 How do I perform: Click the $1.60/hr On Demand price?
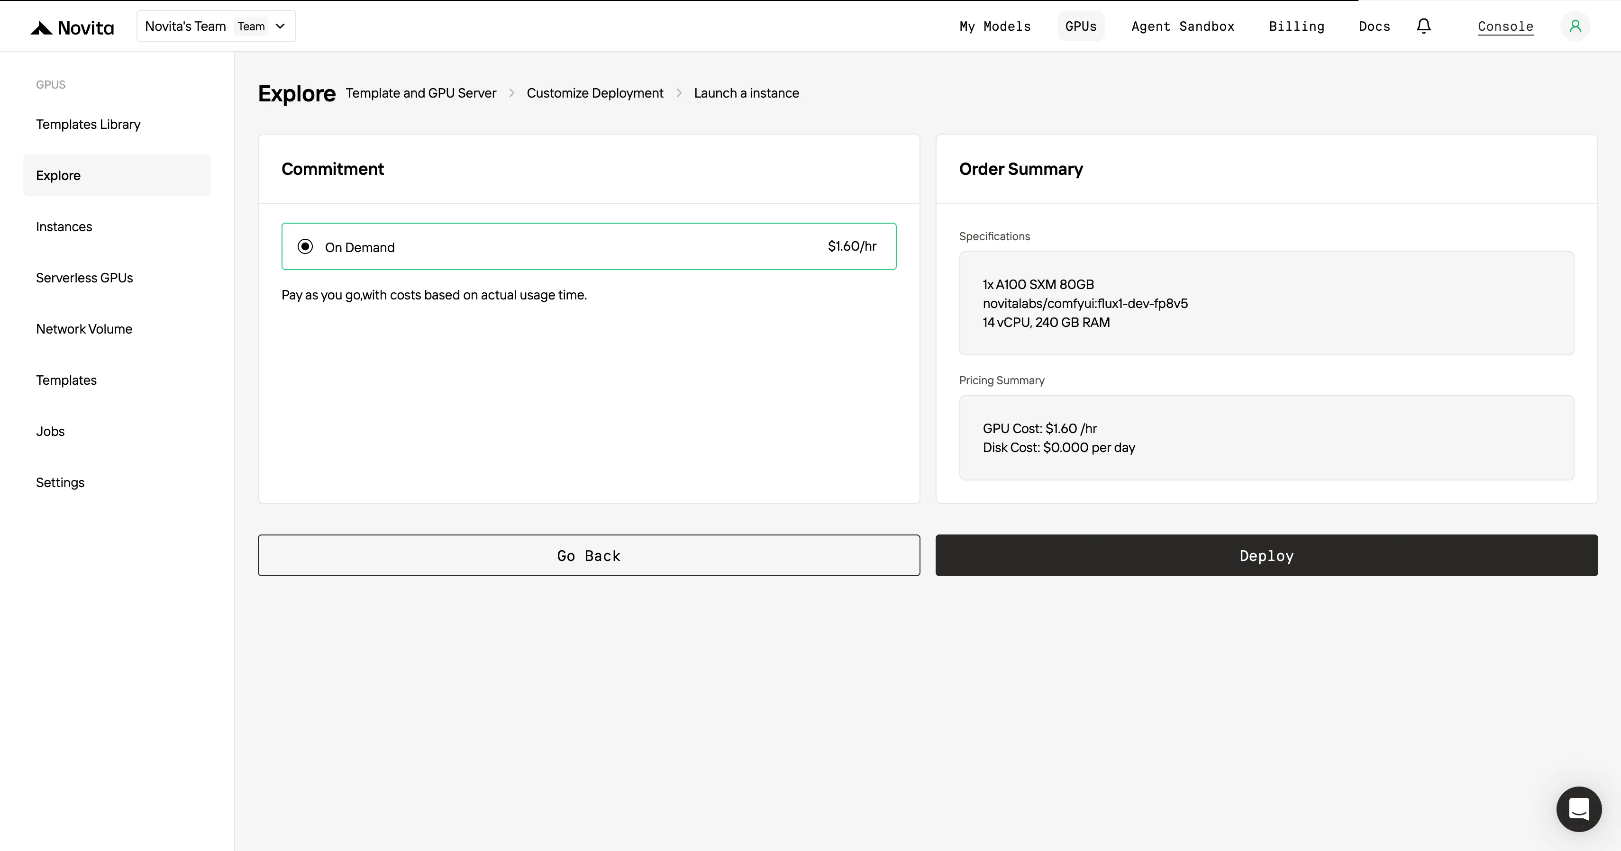(x=852, y=246)
